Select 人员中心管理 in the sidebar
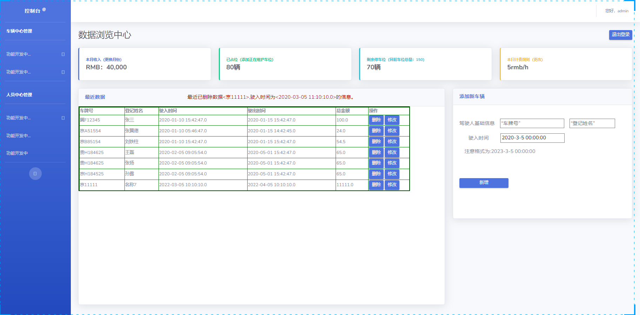Viewport: 640px width, 315px height. (19, 94)
